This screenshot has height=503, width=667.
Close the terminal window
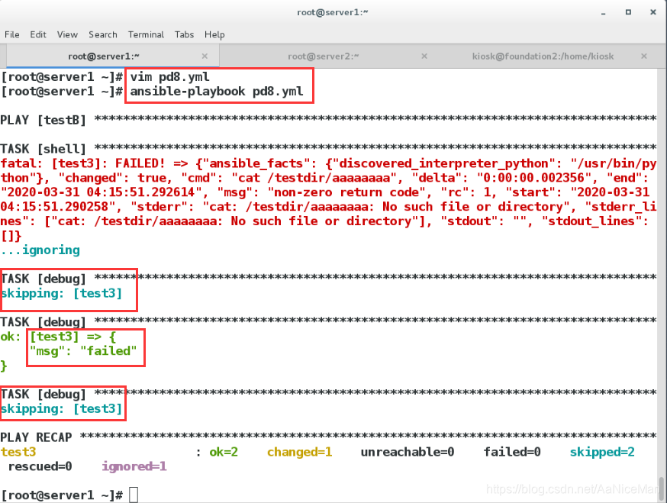point(653,12)
